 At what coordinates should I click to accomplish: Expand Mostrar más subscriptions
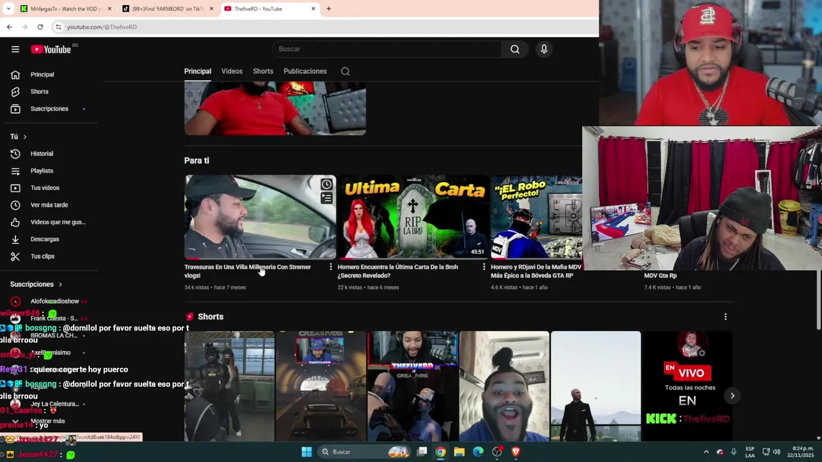[48, 421]
